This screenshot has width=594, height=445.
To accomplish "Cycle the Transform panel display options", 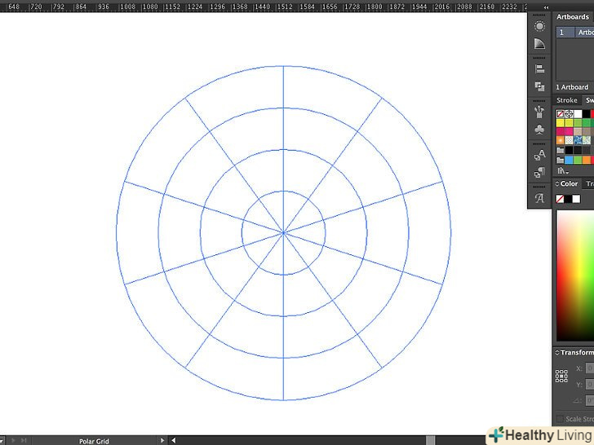I will tap(557, 353).
